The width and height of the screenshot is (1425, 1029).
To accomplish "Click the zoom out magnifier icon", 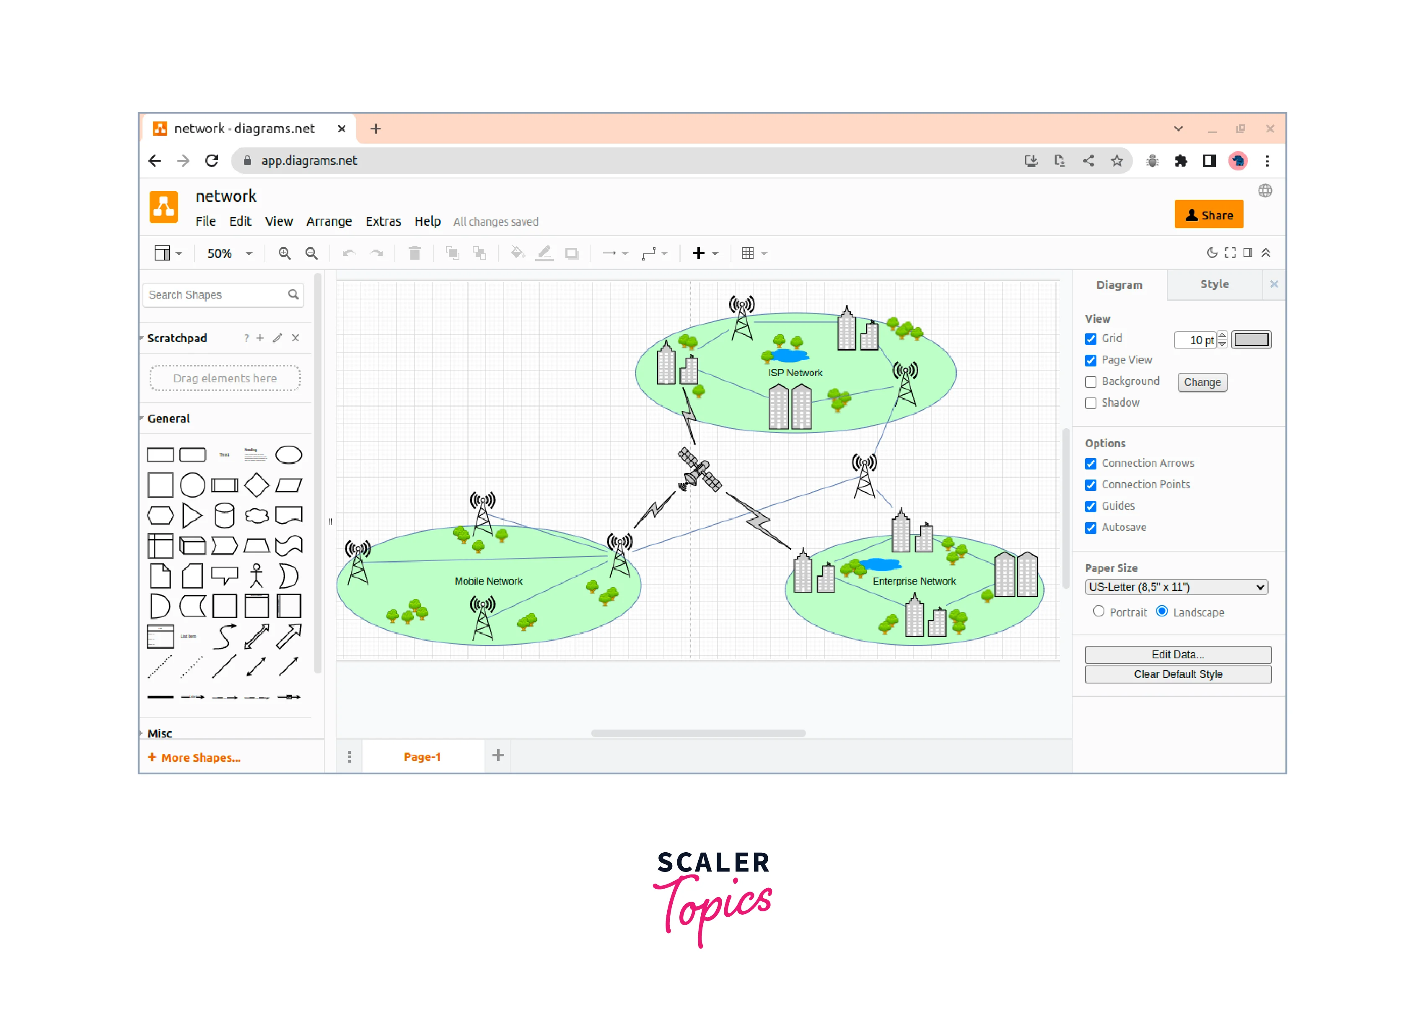I will [311, 254].
